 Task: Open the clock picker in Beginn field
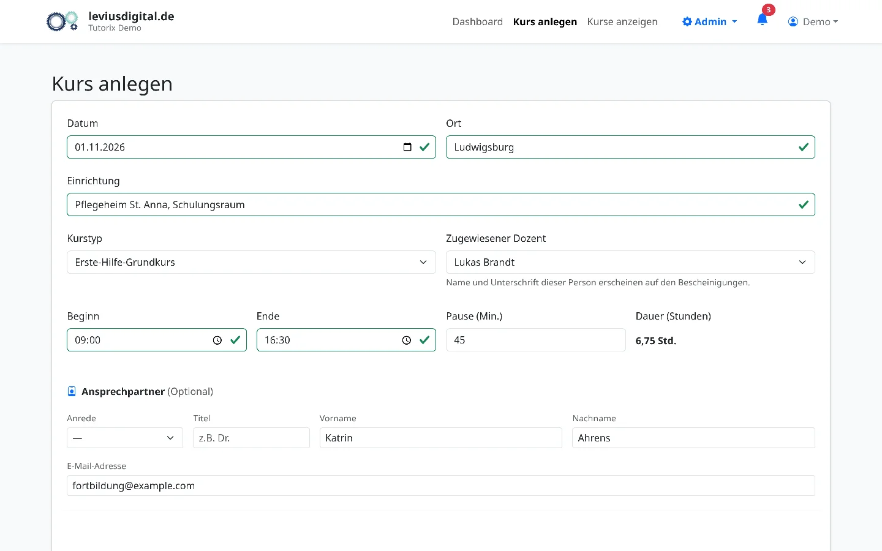pyautogui.click(x=217, y=340)
